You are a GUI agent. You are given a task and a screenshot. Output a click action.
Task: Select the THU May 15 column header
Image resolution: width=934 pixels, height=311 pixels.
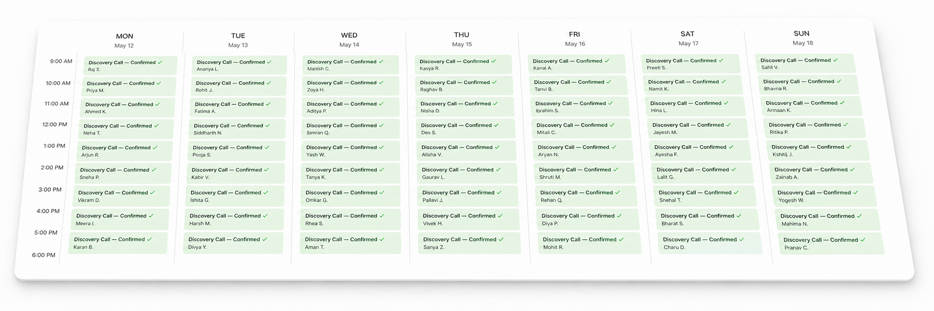461,39
